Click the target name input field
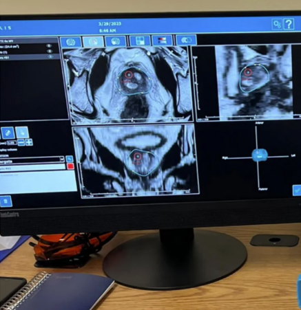The width and height of the screenshot is (301, 310). (32, 168)
